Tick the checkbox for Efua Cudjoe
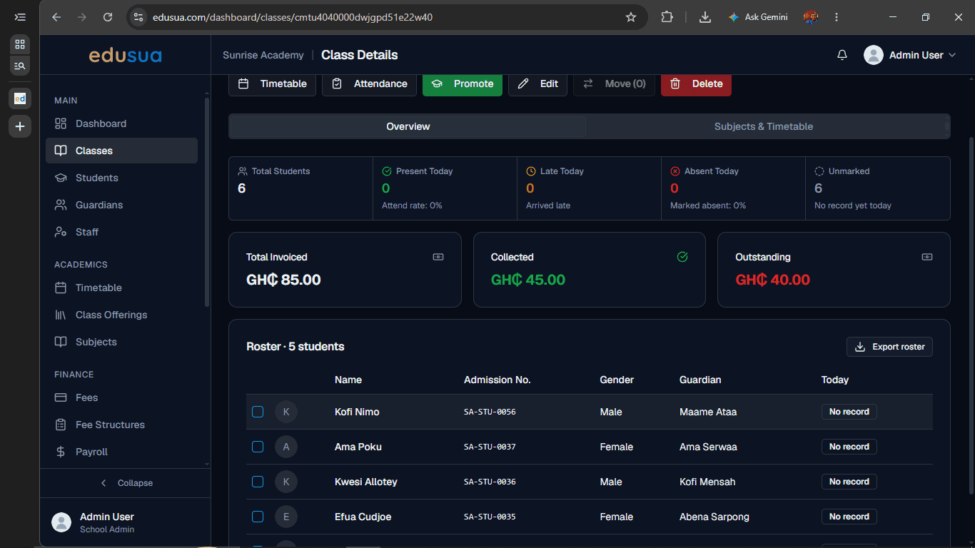 point(258,517)
